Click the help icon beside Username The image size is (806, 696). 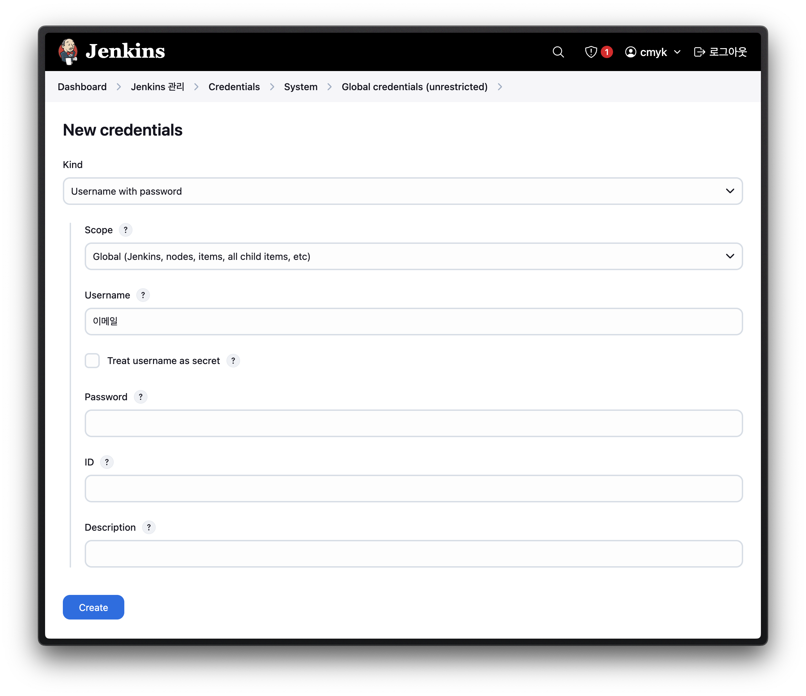[x=143, y=295]
